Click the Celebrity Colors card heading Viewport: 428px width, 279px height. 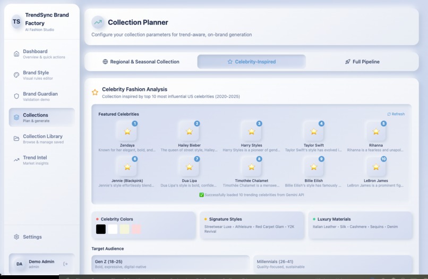117,219
